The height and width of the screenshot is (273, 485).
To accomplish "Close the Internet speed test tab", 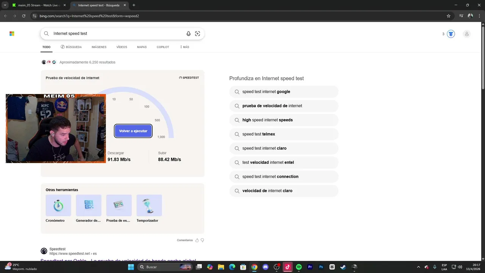I will [x=125, y=5].
